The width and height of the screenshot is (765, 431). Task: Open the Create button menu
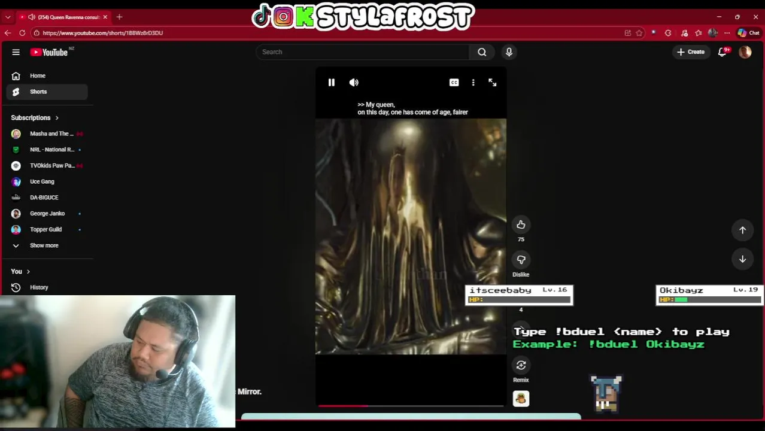coord(691,52)
